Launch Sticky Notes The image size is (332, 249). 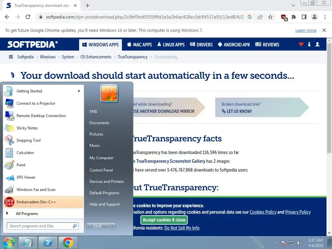click(x=43, y=128)
